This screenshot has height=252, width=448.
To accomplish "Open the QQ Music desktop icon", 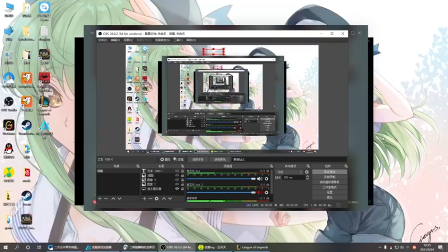I will 9,174.
